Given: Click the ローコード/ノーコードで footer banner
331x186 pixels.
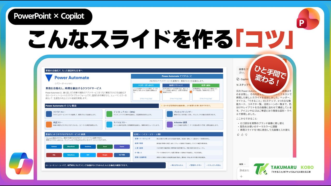Looking at the screenshot, I should 105,165.
